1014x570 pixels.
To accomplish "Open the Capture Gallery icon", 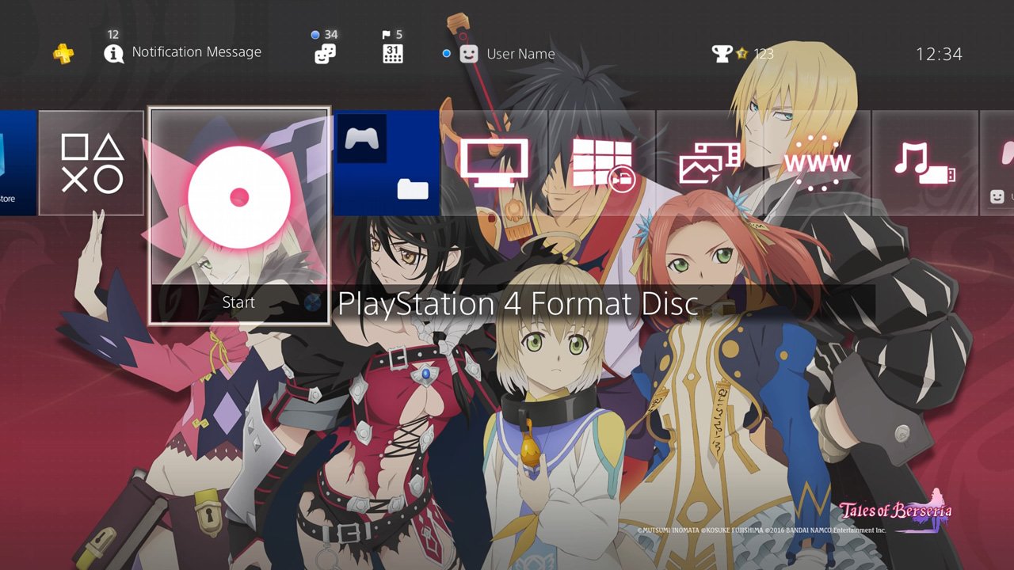I will click(x=709, y=164).
